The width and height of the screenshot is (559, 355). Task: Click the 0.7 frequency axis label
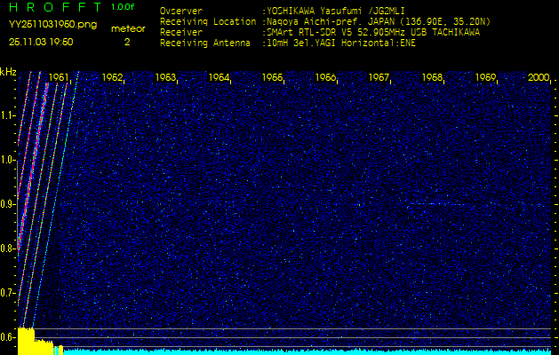[x=8, y=293]
